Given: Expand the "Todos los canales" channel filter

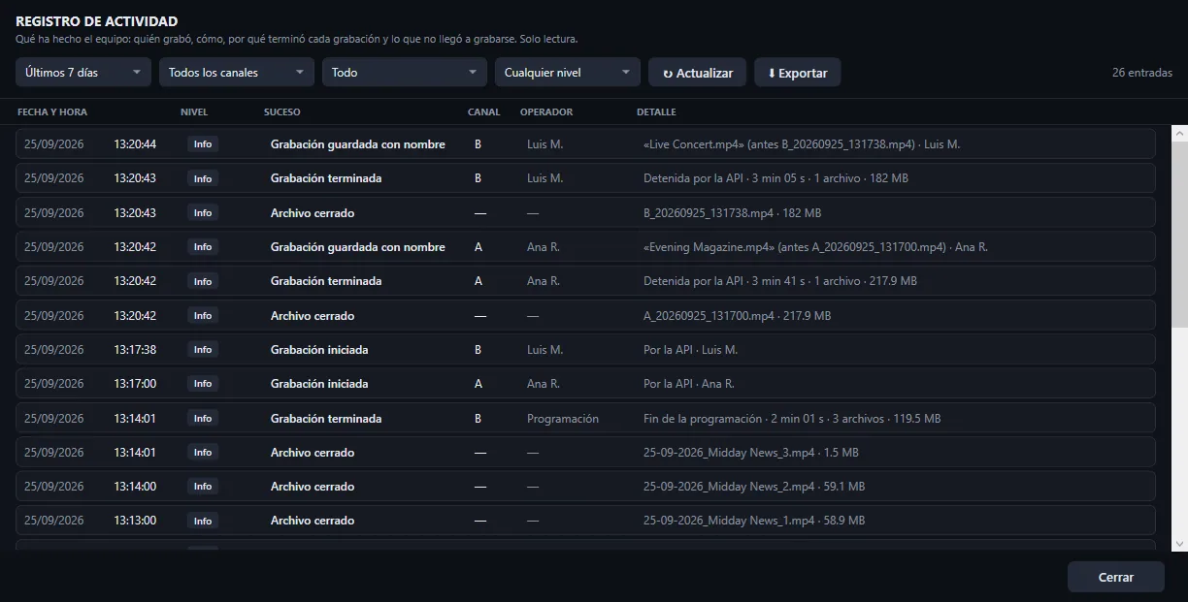Looking at the screenshot, I should 237,73.
